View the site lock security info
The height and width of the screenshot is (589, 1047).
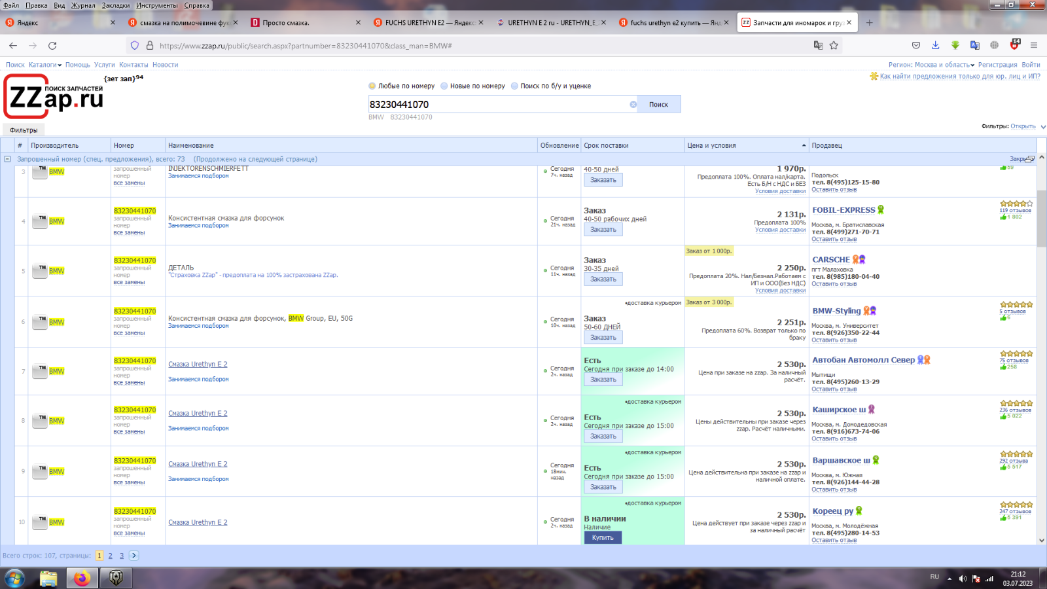pyautogui.click(x=150, y=46)
